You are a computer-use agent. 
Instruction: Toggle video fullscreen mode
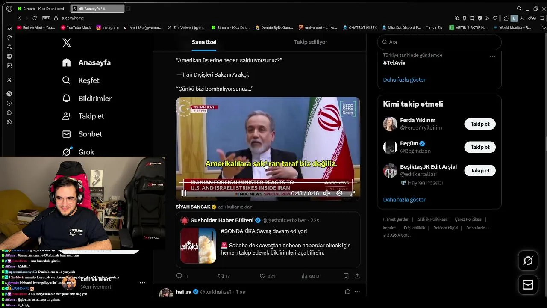(352, 193)
